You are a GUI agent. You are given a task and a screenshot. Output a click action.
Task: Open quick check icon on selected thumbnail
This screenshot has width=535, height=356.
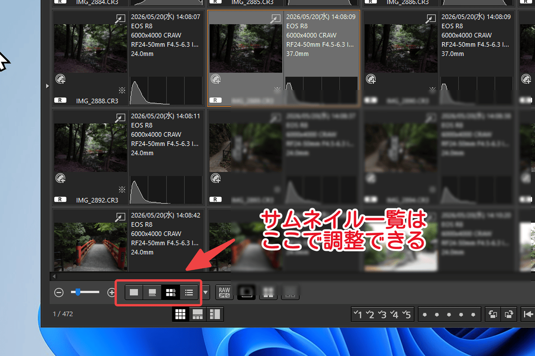click(x=275, y=18)
